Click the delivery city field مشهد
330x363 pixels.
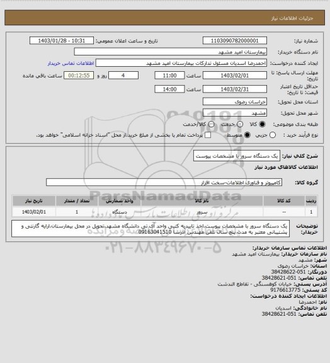click(235, 113)
